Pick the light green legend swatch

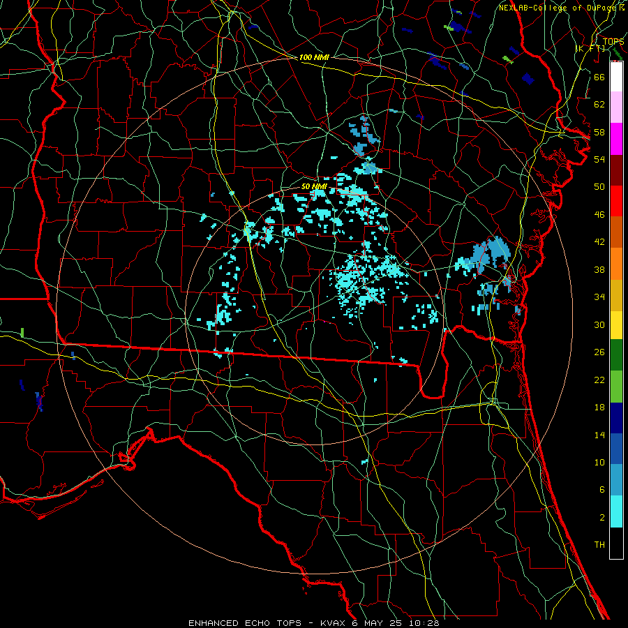tap(616, 387)
